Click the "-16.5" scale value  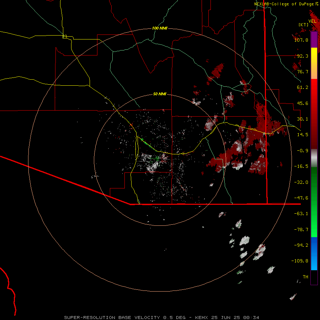(301, 166)
